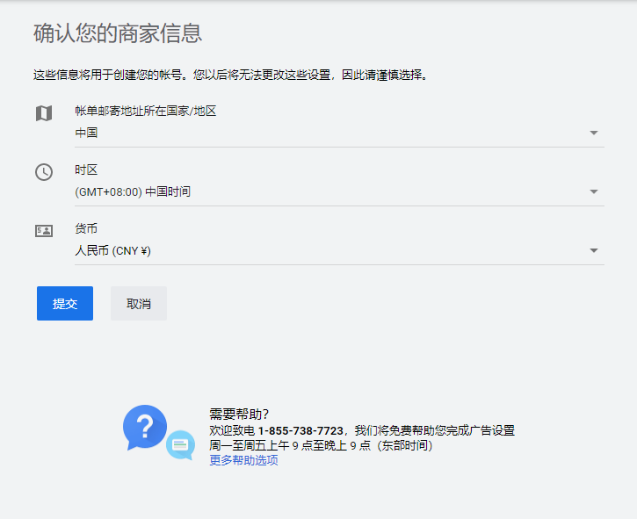The width and height of the screenshot is (637, 519).
Task: Open the 更多帮助选项 link
Action: click(243, 460)
